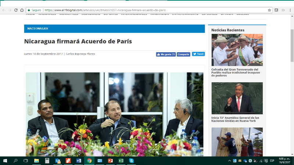Bookmark this page with the star icon

click(x=269, y=10)
